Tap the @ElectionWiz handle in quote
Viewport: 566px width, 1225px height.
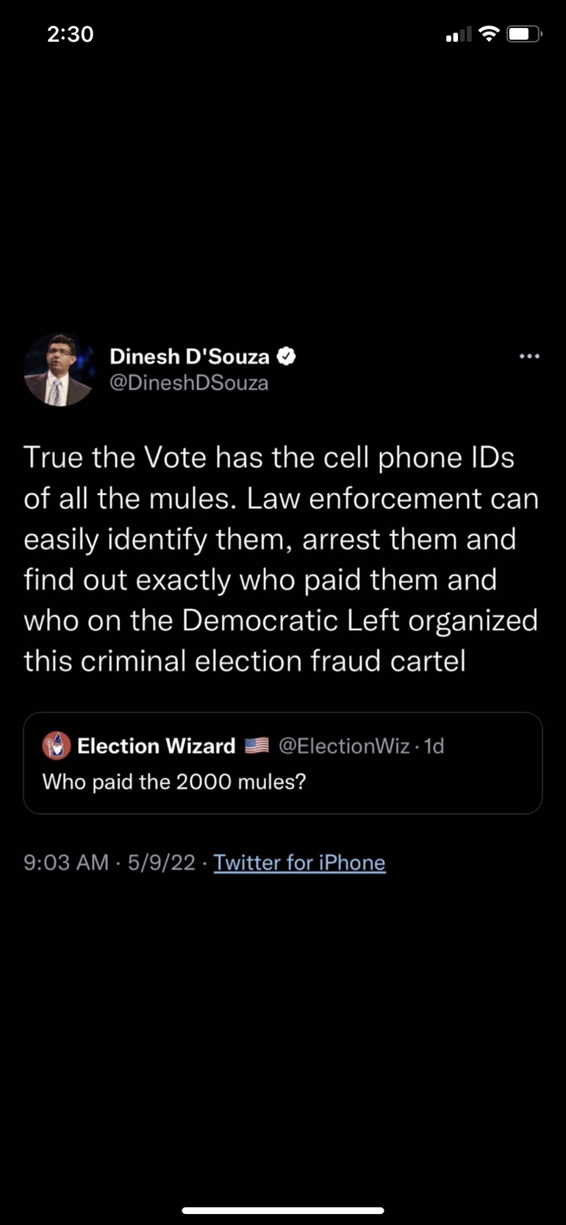343,746
